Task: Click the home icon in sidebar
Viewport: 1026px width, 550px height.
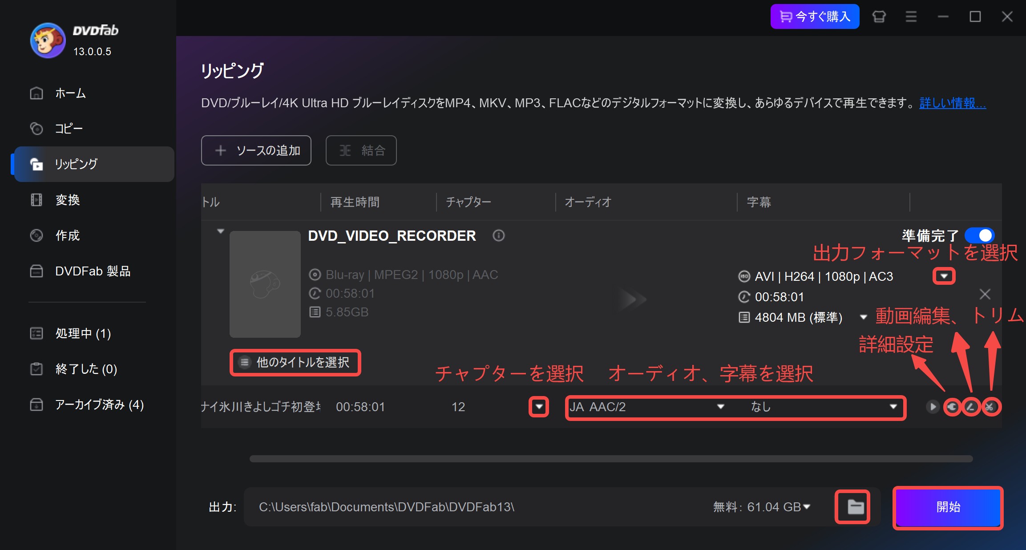Action: (x=36, y=93)
